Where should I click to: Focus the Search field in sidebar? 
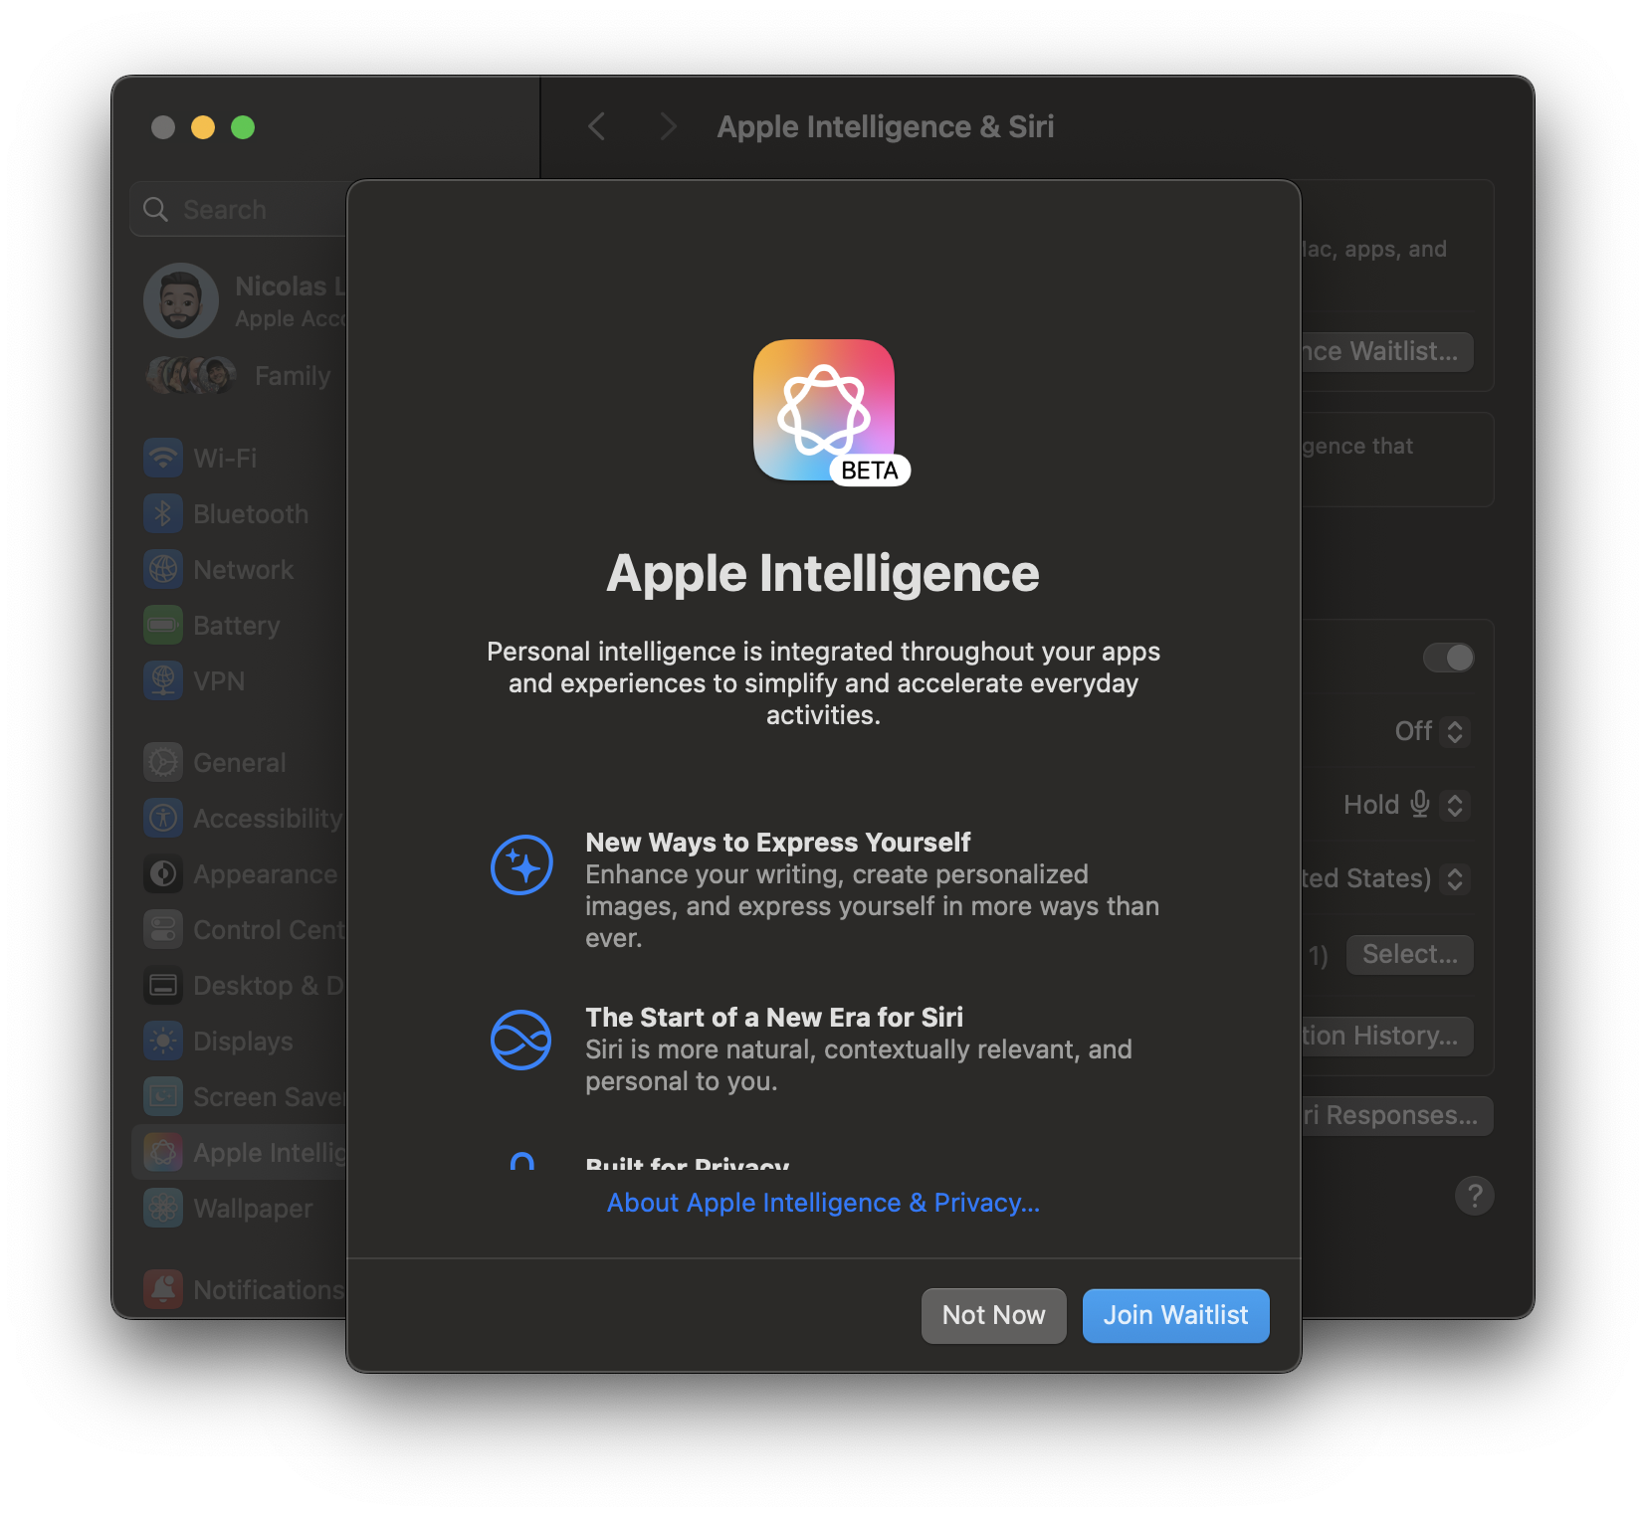pos(239,209)
